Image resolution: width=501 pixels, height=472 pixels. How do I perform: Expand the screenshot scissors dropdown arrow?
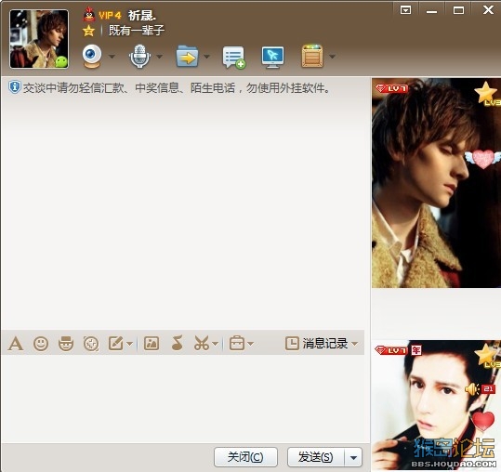[216, 344]
